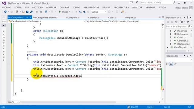
Task: Open the Propiedades window options arrow
Action: click(x=185, y=56)
